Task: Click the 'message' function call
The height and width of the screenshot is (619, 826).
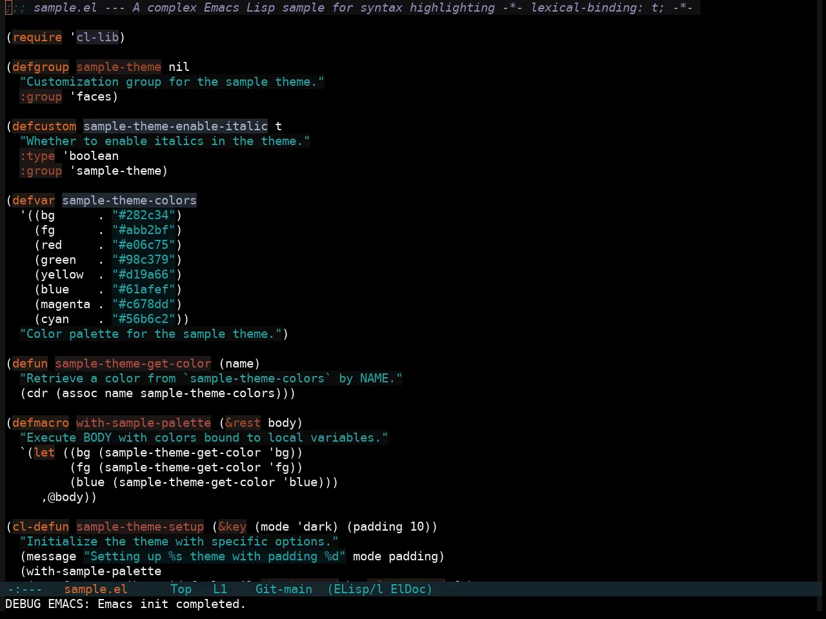Action: (52, 556)
